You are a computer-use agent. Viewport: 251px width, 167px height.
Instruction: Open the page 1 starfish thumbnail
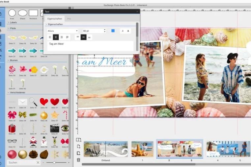[142, 149]
